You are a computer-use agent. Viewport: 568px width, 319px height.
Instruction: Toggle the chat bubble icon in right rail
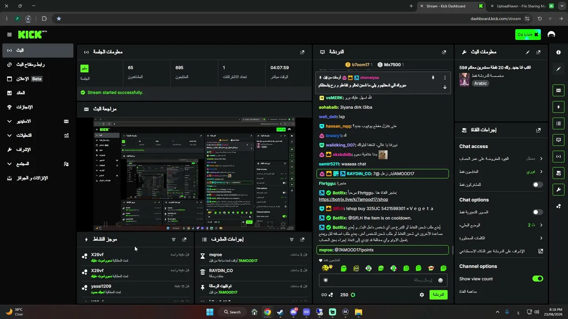558,140
